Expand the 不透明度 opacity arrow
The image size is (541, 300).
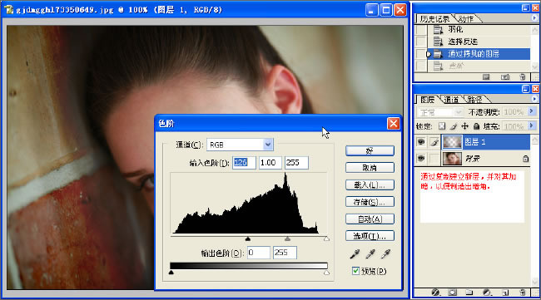coord(531,111)
